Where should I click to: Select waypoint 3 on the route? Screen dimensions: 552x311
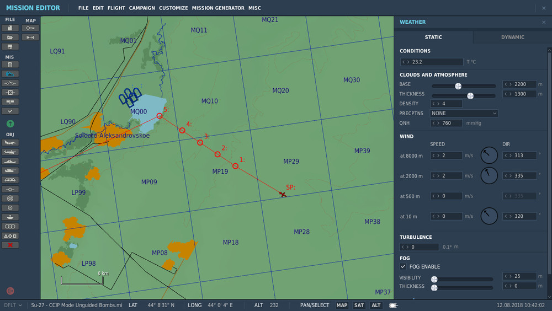tap(200, 142)
